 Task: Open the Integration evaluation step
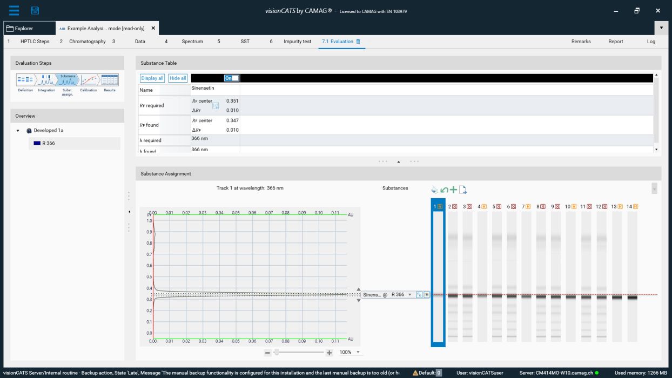pos(46,80)
